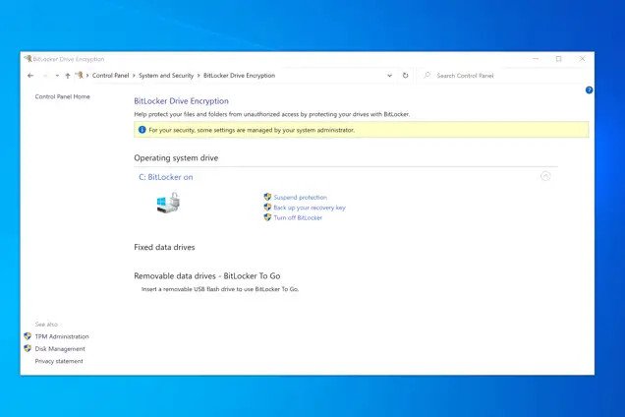Screen dimensions: 625x417
Task: Click the C: BitLocker on heading
Action: 166,177
